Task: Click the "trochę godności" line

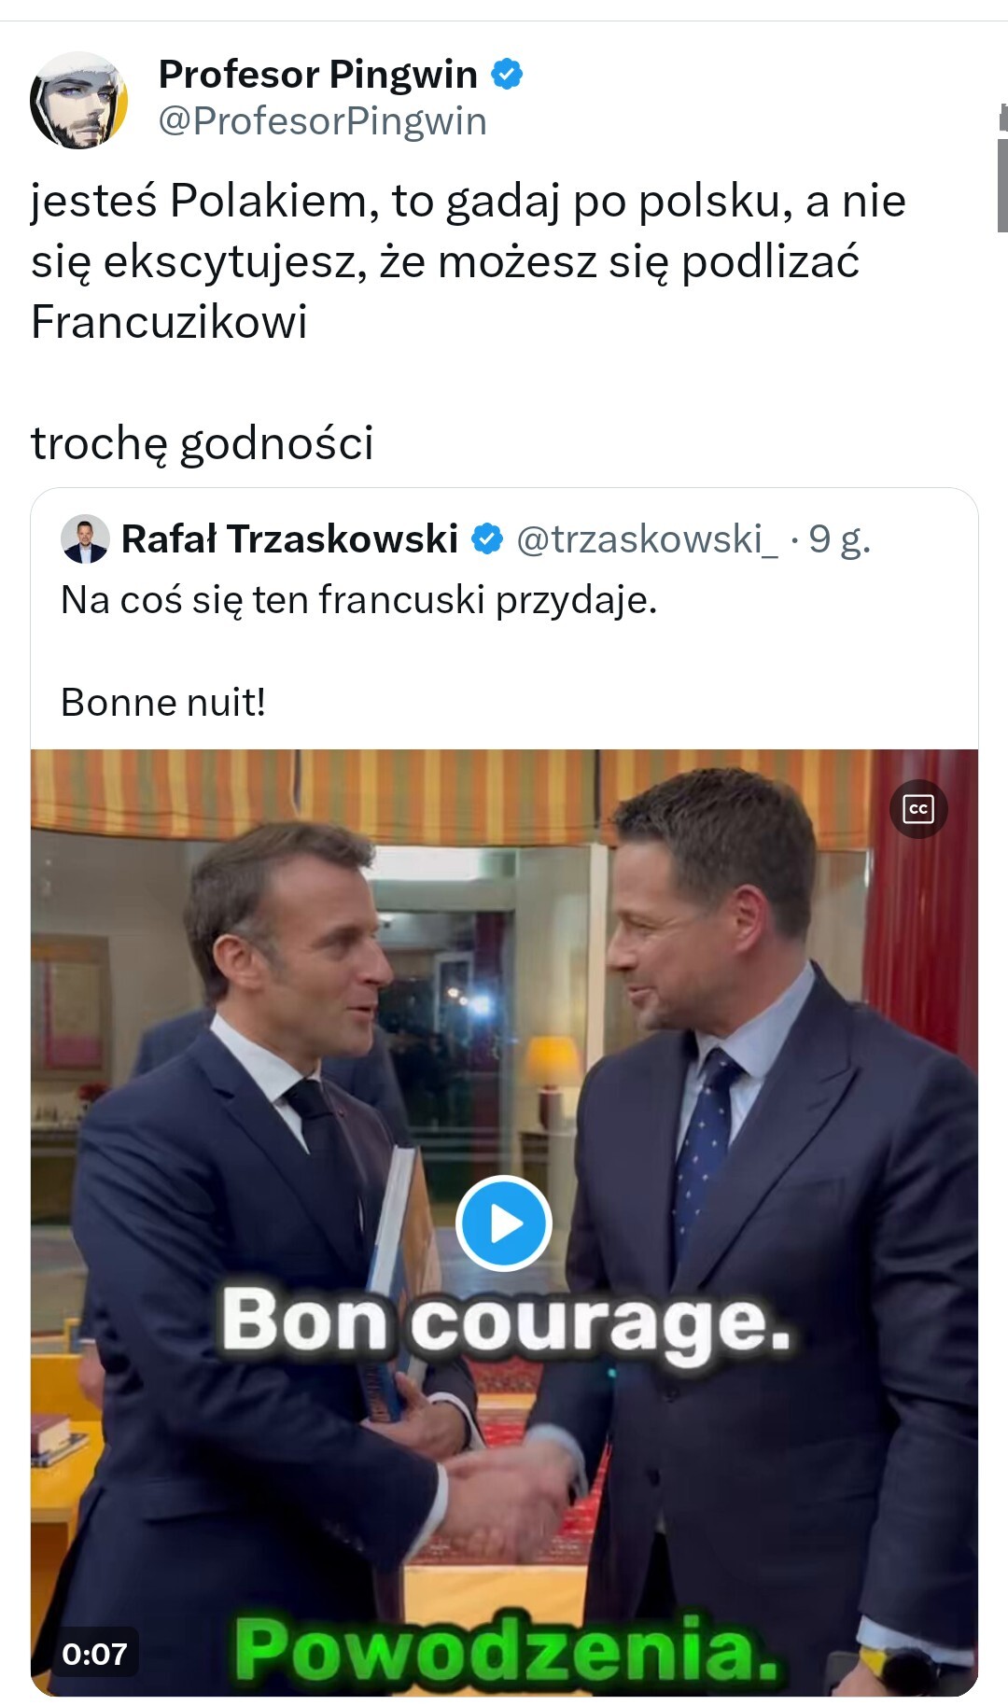Action: click(203, 442)
